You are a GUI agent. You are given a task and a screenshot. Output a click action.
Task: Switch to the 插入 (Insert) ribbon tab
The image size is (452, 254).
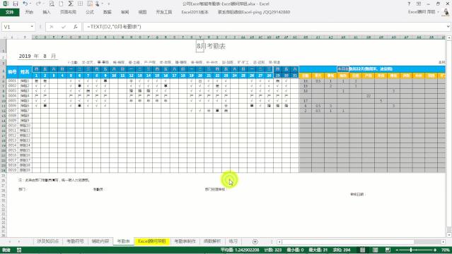click(x=47, y=12)
